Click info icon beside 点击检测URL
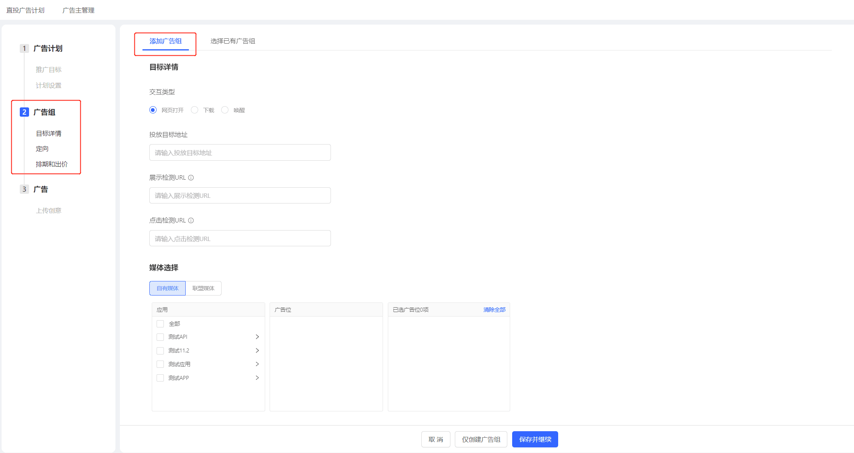Viewport: 854px width, 453px height. pyautogui.click(x=191, y=220)
